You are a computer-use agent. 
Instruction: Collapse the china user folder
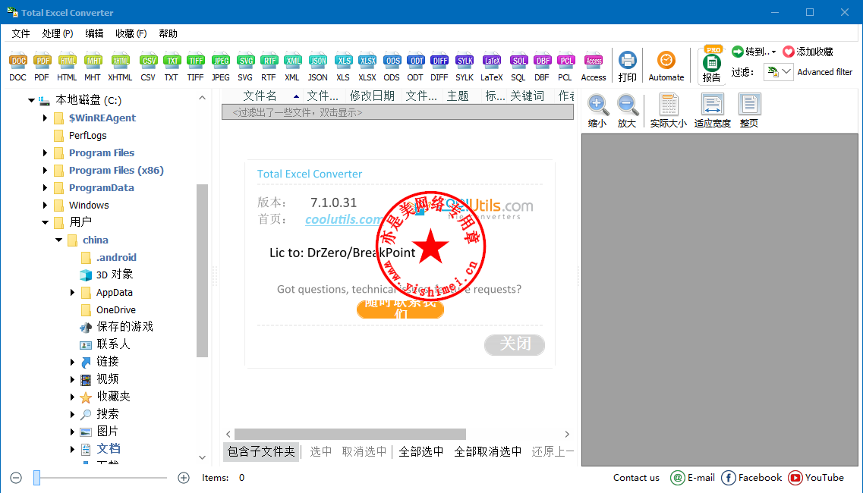tap(59, 240)
